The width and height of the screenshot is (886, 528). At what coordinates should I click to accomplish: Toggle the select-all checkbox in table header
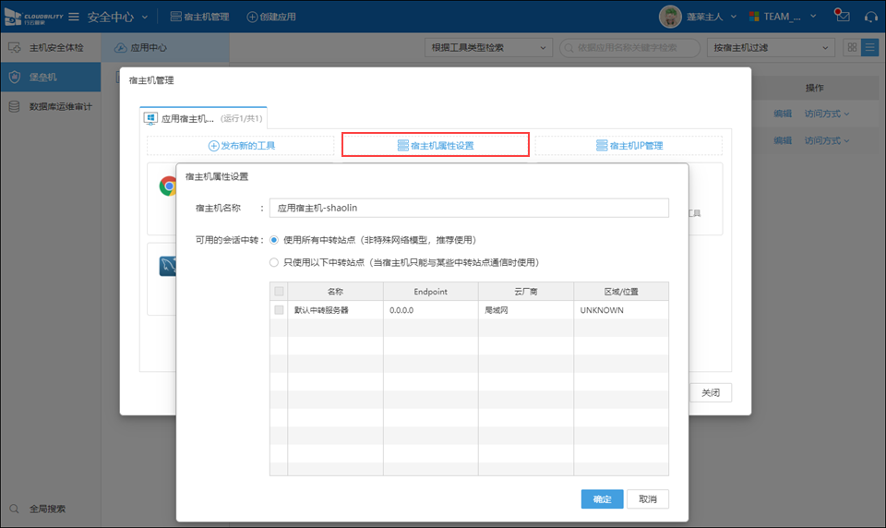279,292
